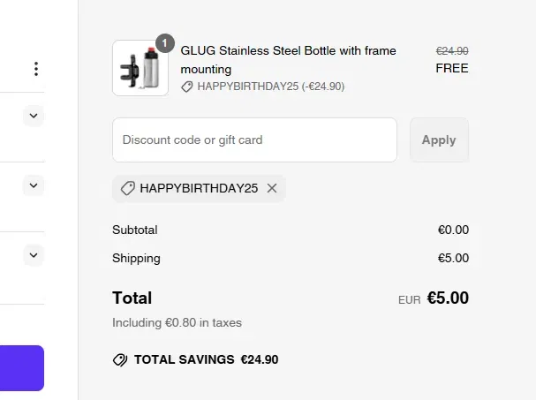This screenshot has height=400, width=536.
Task: Click the GLUG Stainless Steel Bottle title
Action: pyautogui.click(x=288, y=60)
